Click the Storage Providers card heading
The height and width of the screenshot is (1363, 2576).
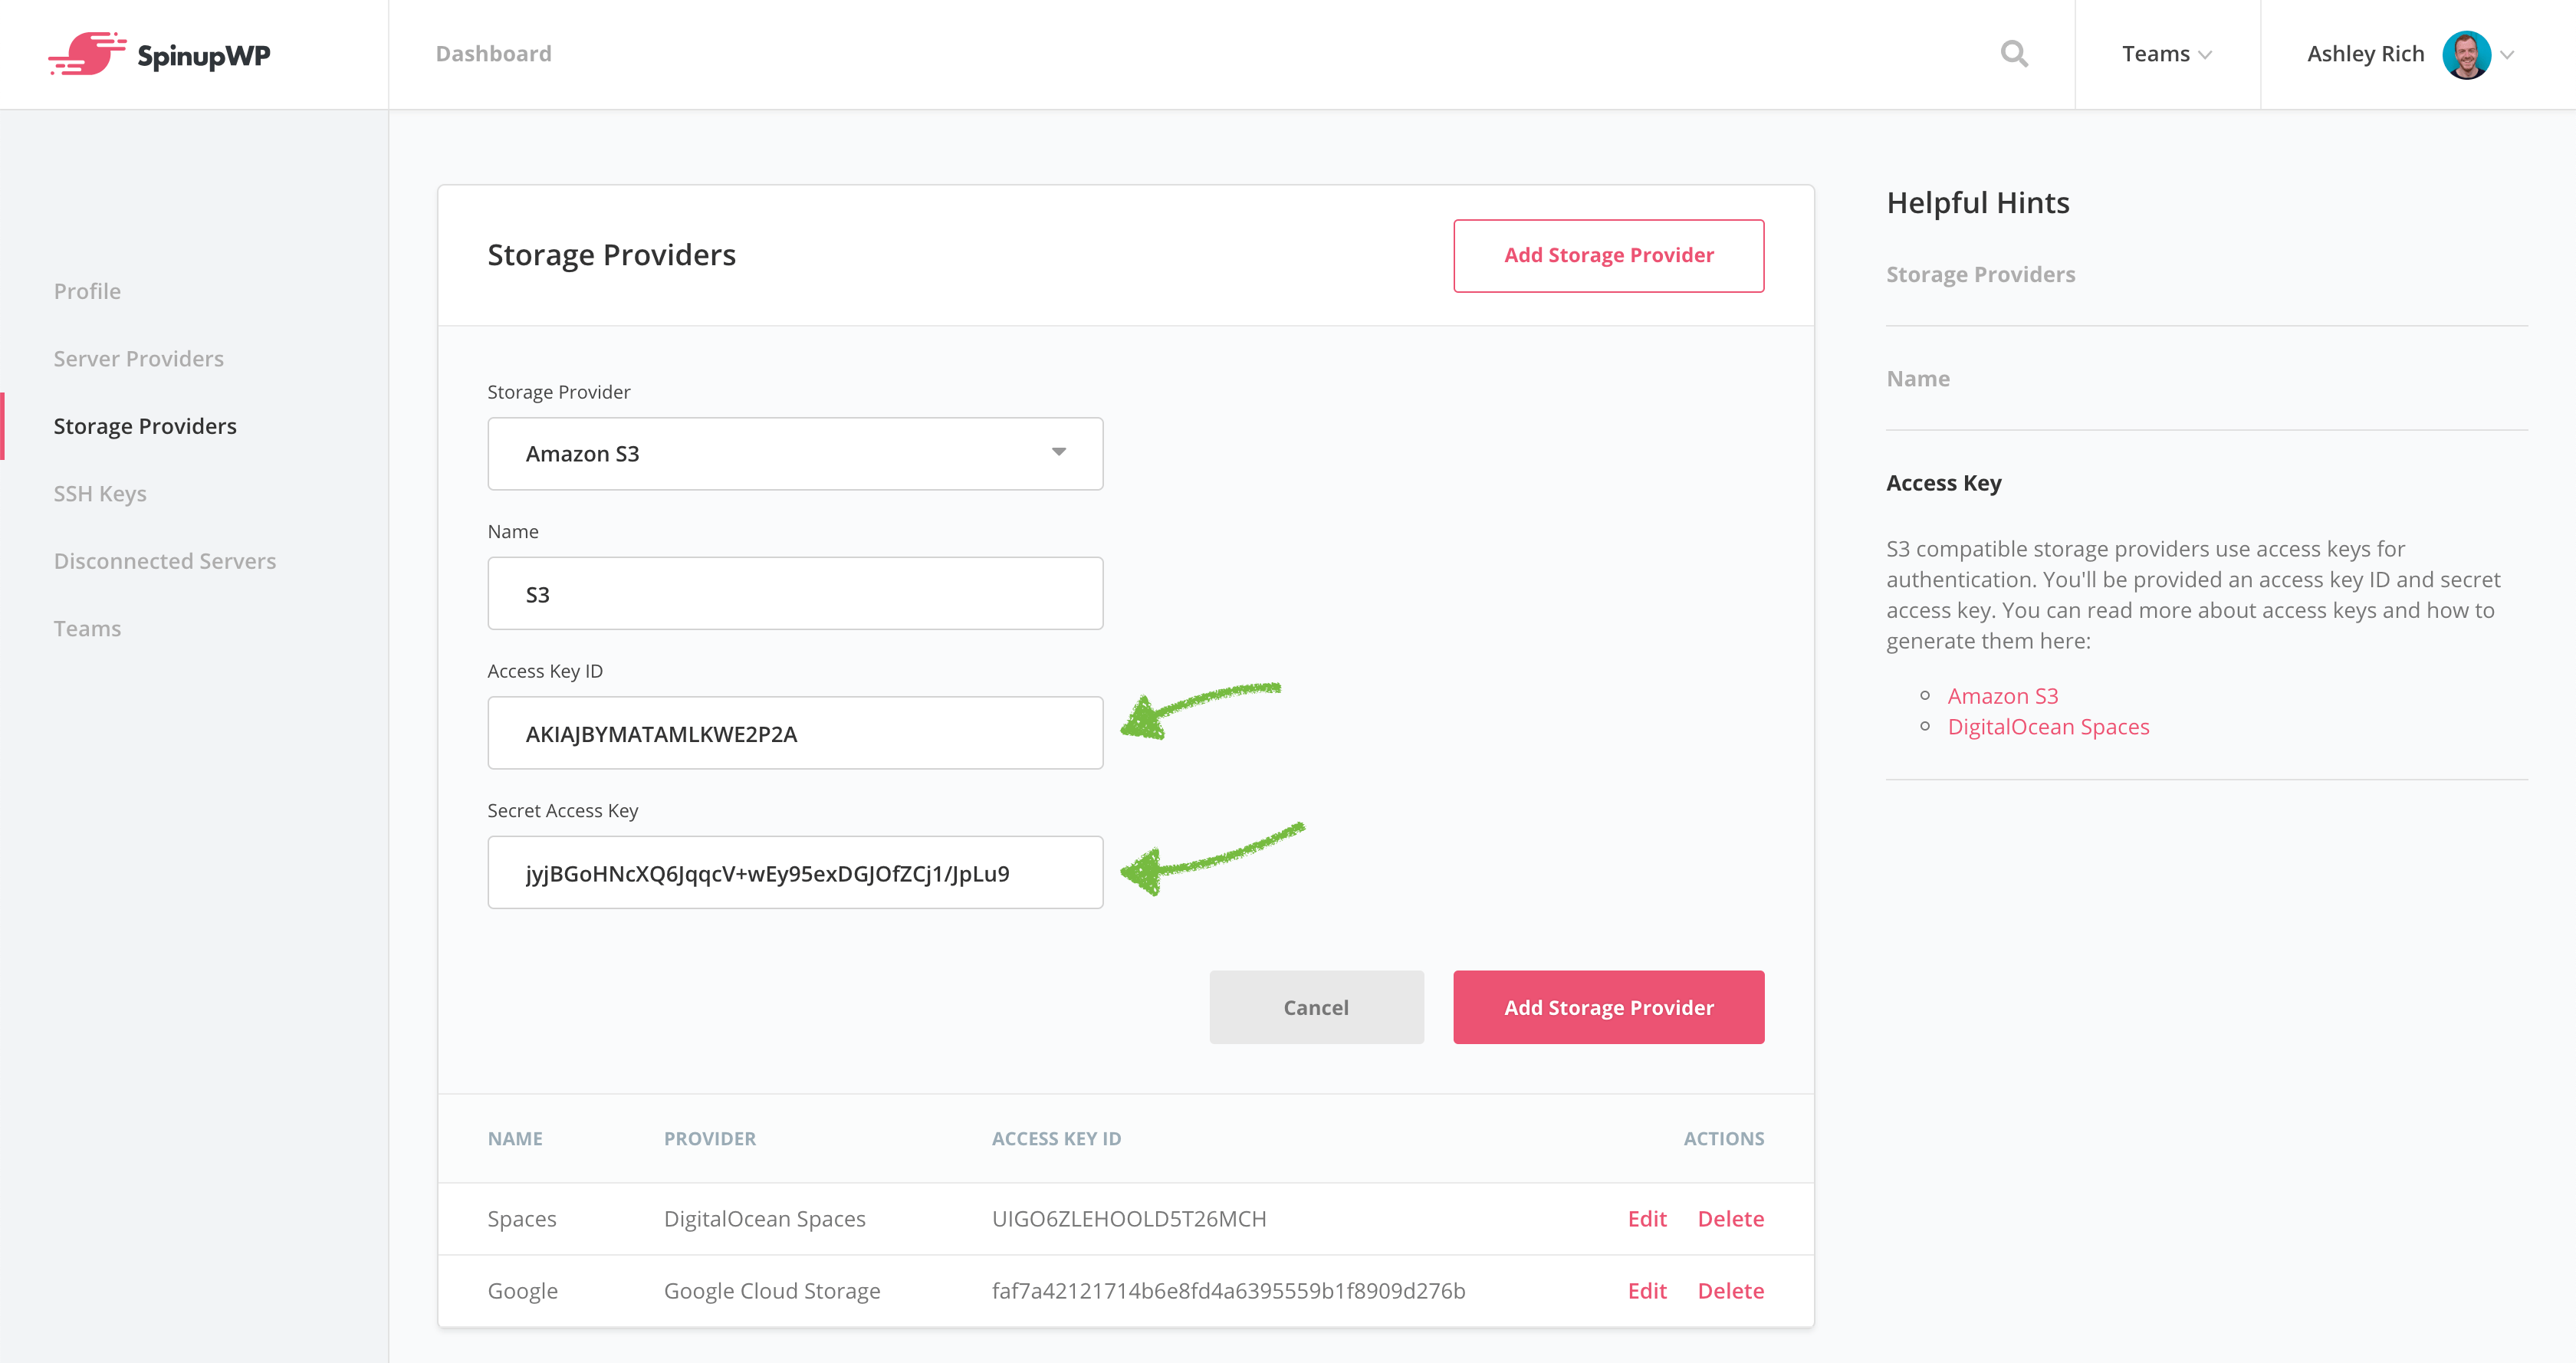point(611,255)
